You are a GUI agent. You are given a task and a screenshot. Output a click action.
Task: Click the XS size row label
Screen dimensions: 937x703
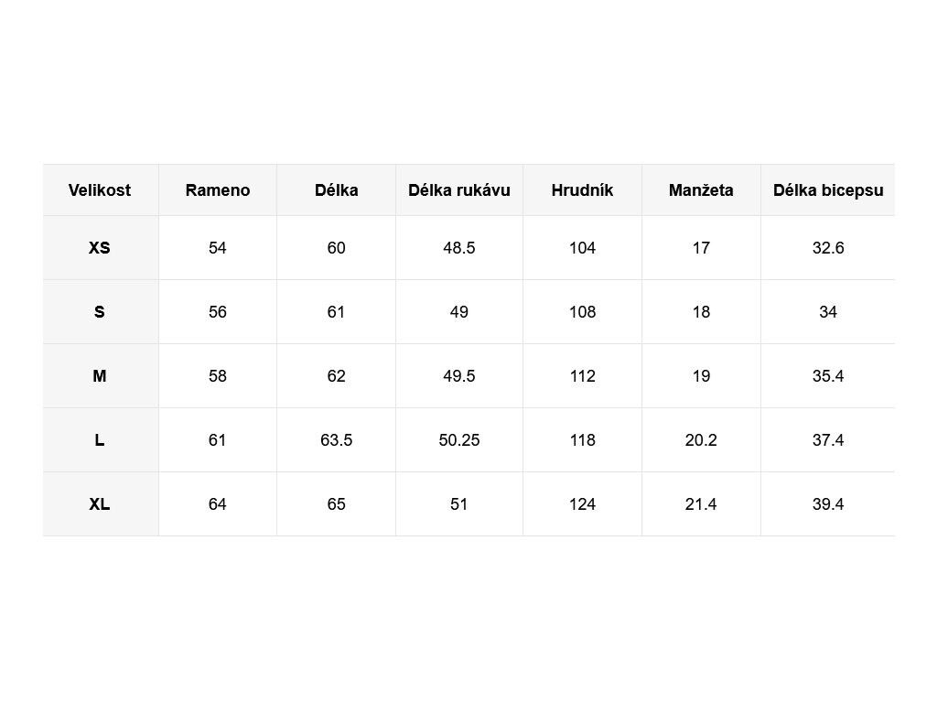[100, 247]
